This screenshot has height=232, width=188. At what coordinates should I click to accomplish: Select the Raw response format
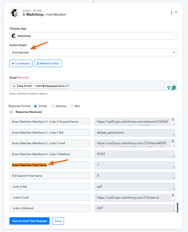tap(72, 106)
